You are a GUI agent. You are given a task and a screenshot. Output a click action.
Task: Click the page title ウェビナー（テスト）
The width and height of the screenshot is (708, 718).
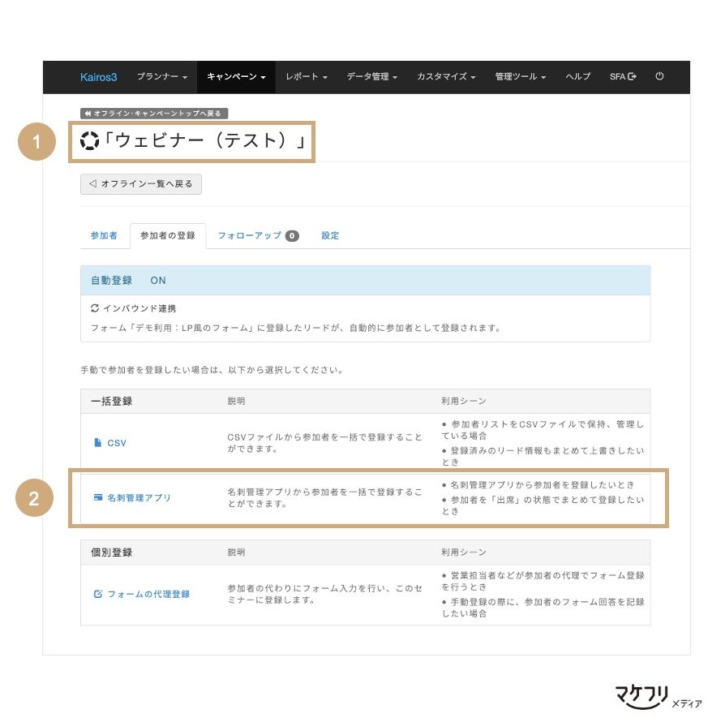(x=205, y=140)
